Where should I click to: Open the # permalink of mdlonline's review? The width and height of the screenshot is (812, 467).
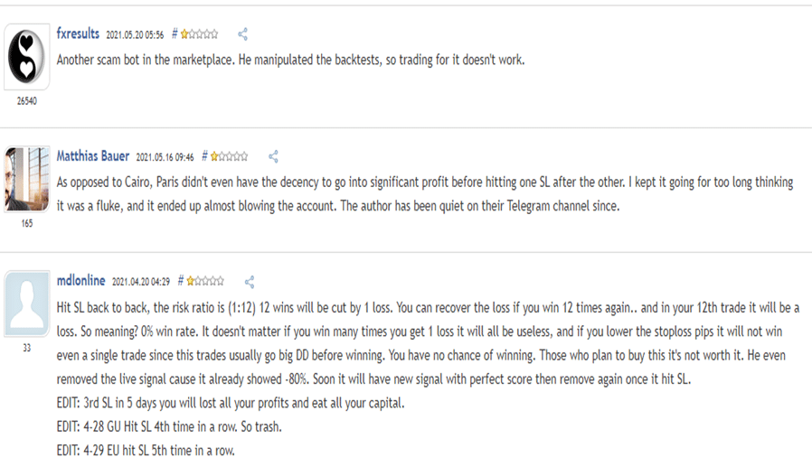181,281
